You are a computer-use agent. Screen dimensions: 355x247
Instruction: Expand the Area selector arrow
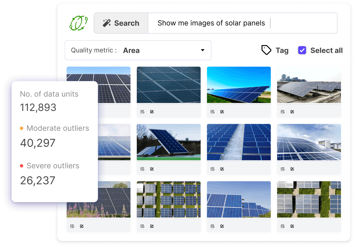(x=203, y=50)
